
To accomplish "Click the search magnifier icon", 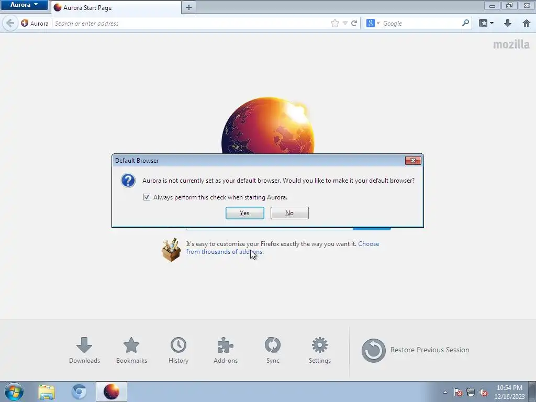I will click(x=465, y=23).
